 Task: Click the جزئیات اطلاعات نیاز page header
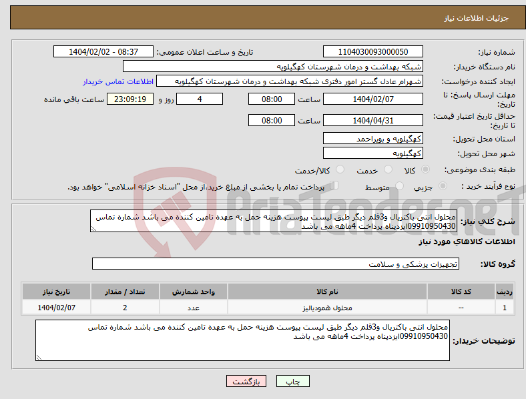point(476,18)
